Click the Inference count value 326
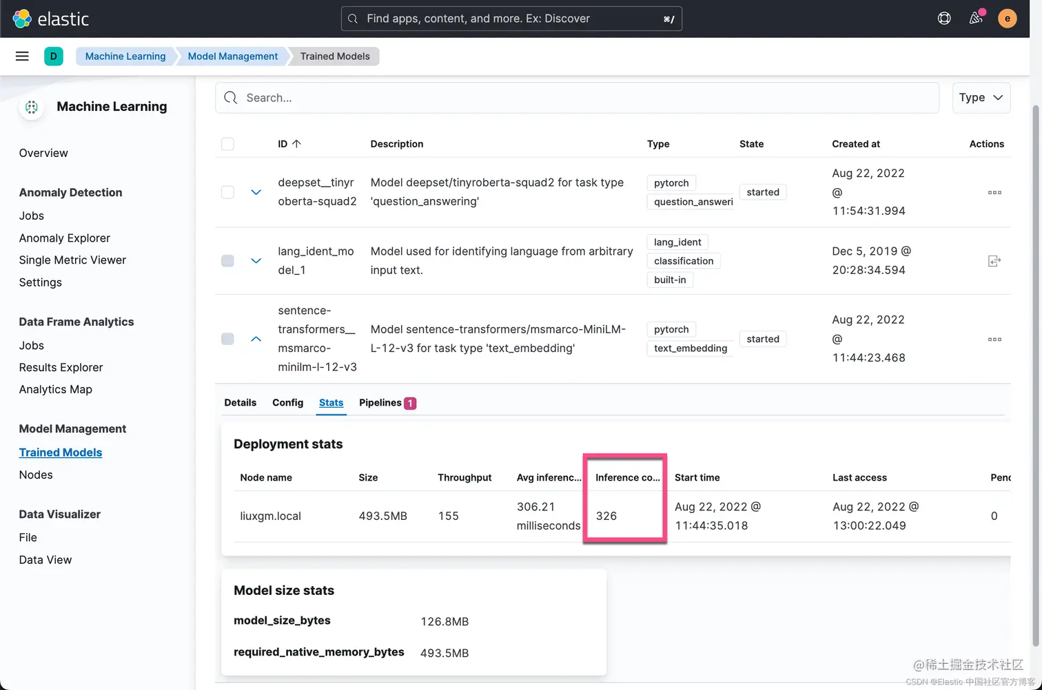This screenshot has height=690, width=1042. point(606,516)
